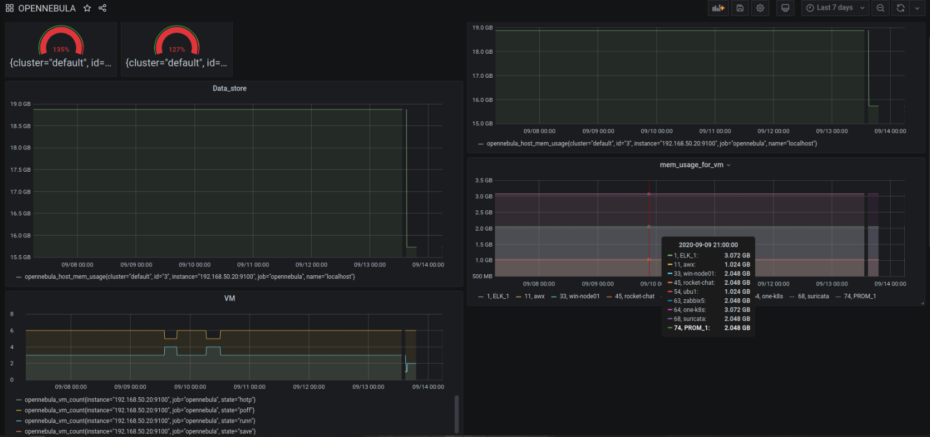Expand the refresh interval dropdown arrow
The width and height of the screenshot is (930, 437).
[x=917, y=8]
